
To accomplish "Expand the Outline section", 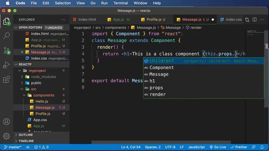I will (16, 135).
